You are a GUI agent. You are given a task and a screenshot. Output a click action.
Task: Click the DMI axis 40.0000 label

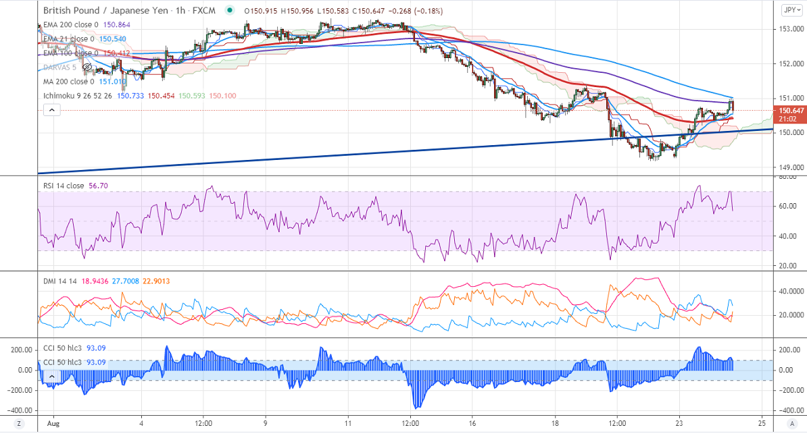791,292
